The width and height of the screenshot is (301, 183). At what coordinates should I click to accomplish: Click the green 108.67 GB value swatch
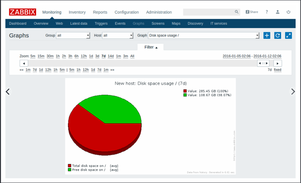pyautogui.click(x=185, y=95)
